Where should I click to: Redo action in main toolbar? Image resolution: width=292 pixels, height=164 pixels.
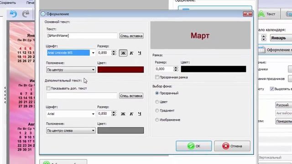[x=26, y=14]
